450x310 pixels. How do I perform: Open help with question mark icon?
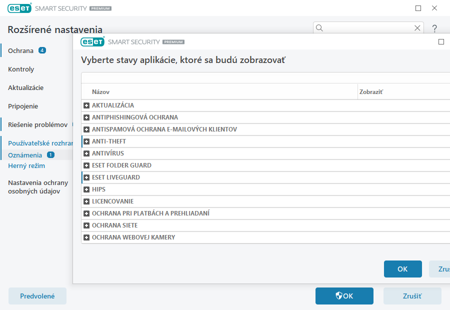coord(434,28)
